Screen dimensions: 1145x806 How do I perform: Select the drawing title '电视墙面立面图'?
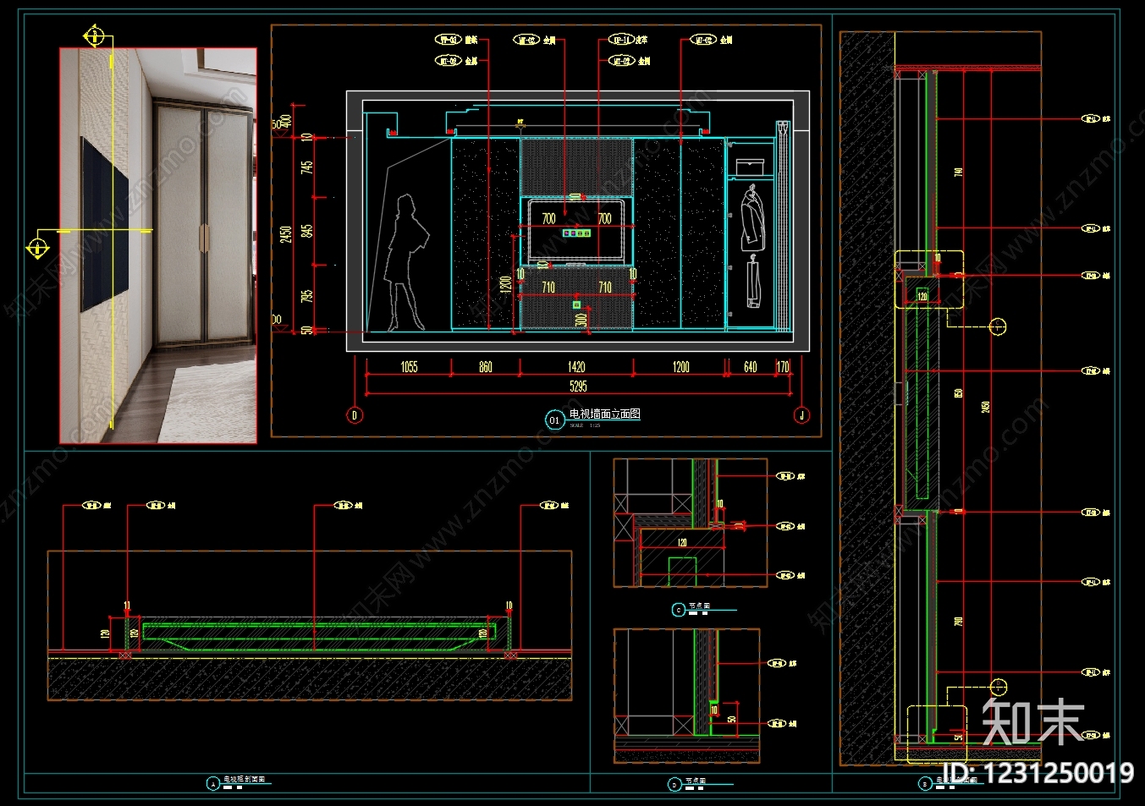(x=604, y=414)
